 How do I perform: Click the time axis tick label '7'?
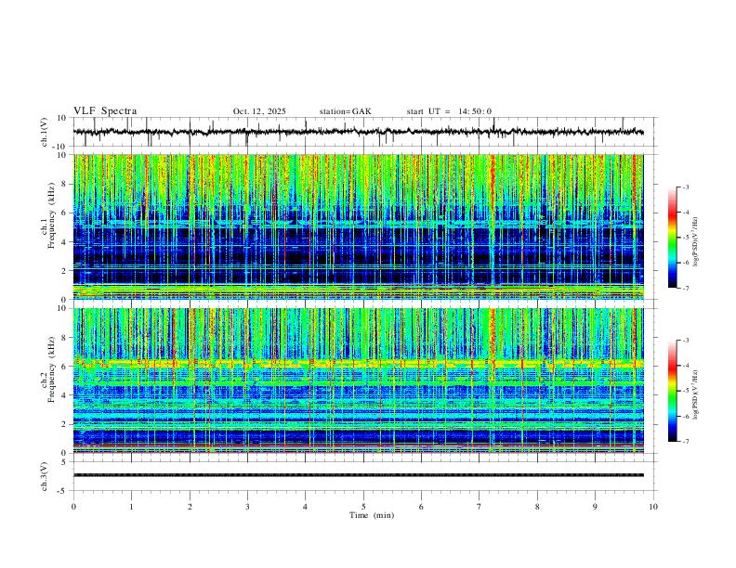(x=480, y=507)
